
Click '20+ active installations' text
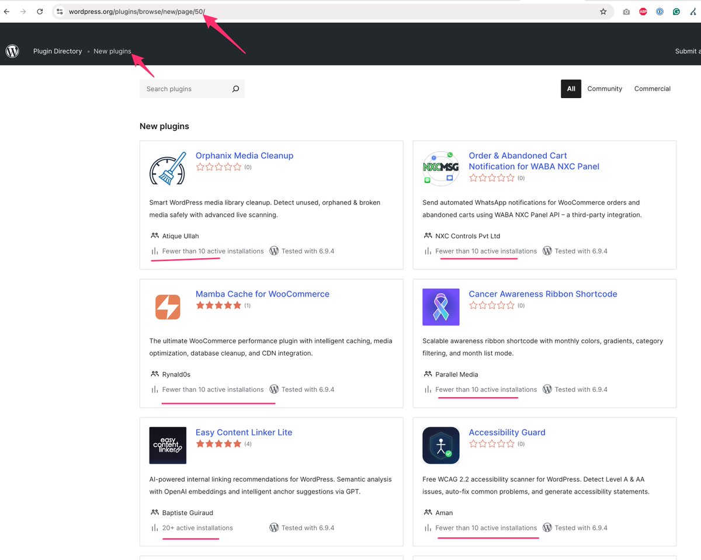[197, 528]
